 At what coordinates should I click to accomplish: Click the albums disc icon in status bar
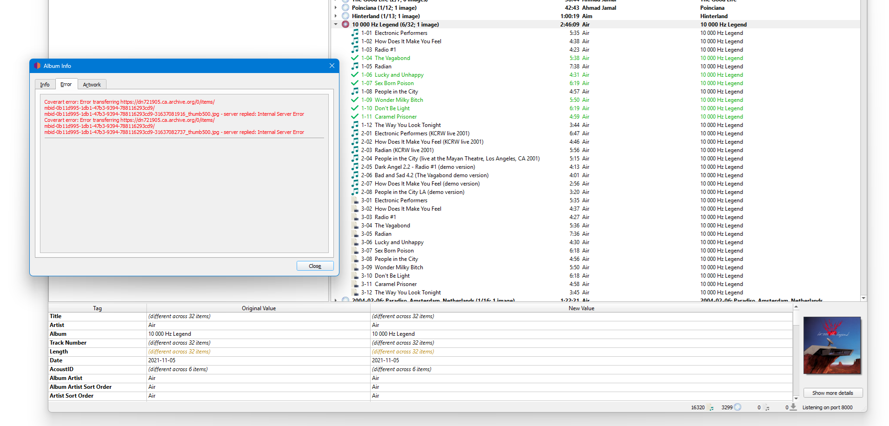pyautogui.click(x=737, y=407)
